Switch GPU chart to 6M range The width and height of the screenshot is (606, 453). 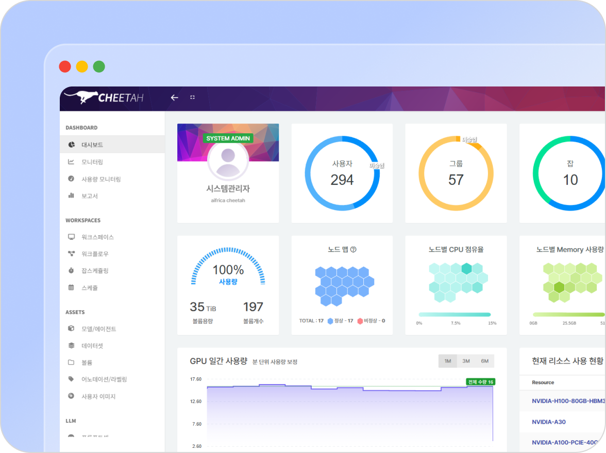click(484, 361)
